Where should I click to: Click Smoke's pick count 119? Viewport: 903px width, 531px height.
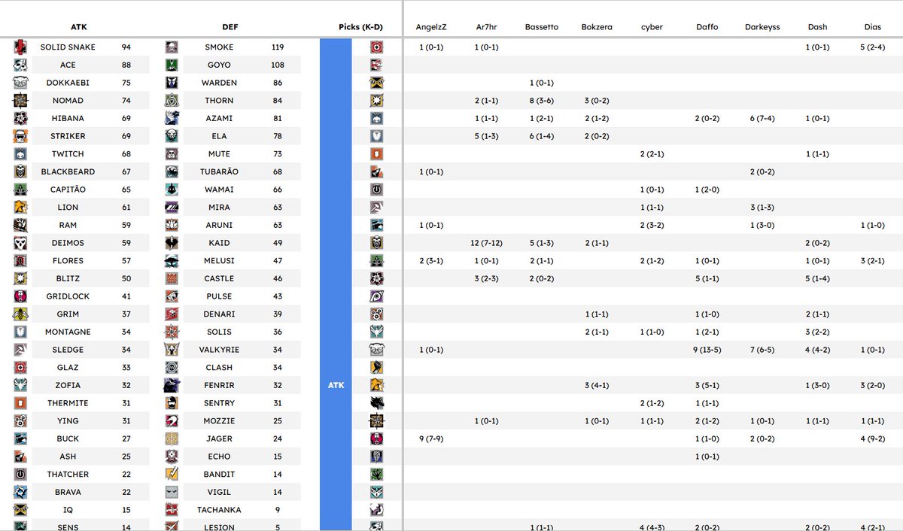click(x=278, y=47)
